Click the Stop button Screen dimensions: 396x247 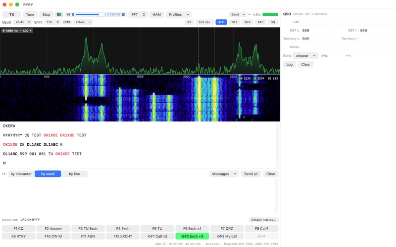(46, 14)
